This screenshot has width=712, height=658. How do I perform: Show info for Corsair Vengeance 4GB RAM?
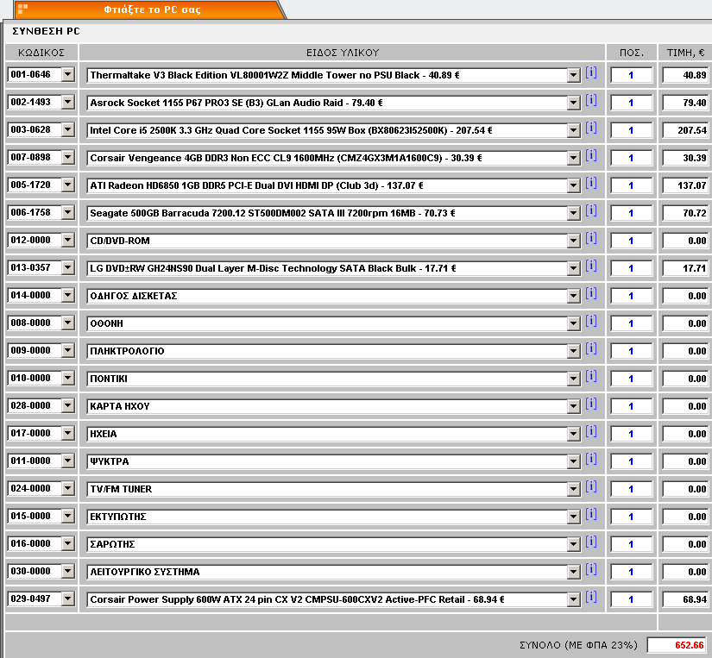click(591, 155)
